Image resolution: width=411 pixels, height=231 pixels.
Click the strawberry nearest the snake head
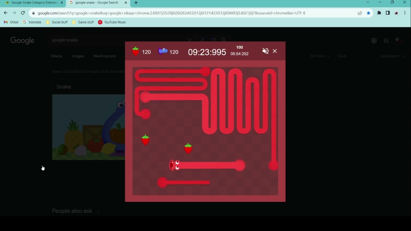(x=188, y=148)
